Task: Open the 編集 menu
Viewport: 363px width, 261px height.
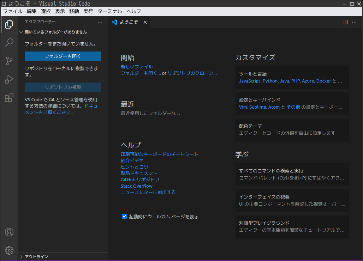Action: [x=31, y=11]
